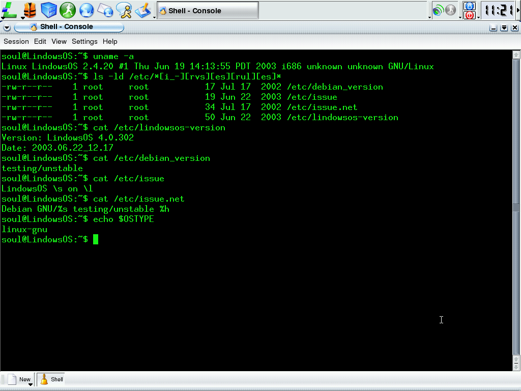Viewport: 521px width, 391px height.
Task: Click the 'Debian GNU/%s testing/unstable %h' line
Action: tap(85, 209)
